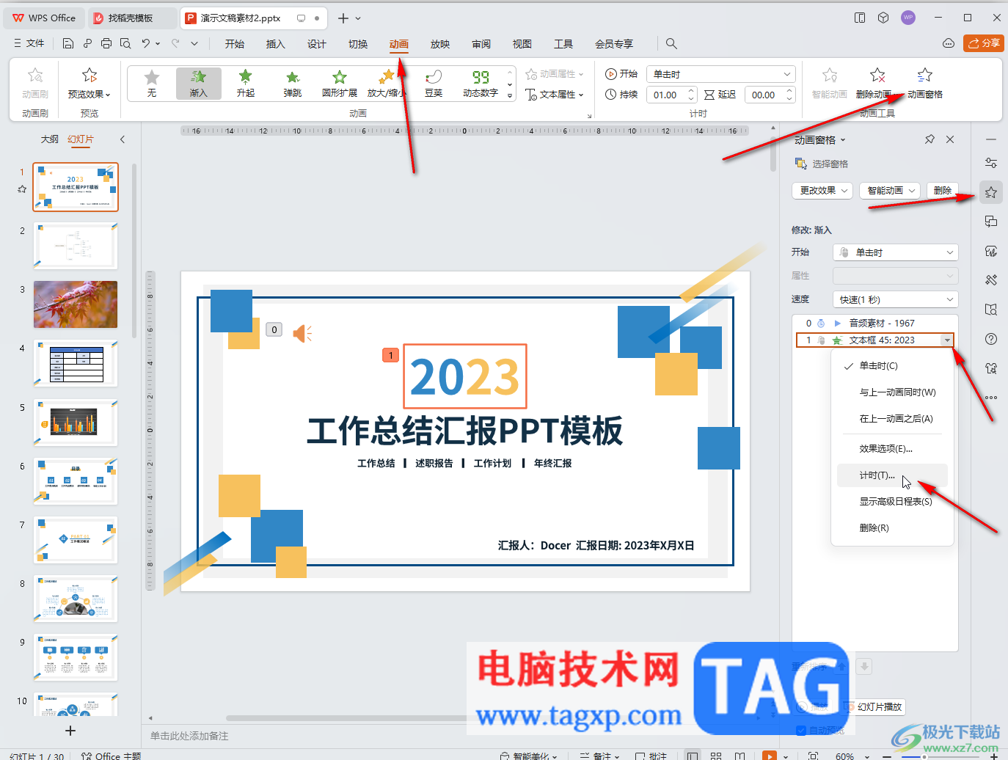Expand the animation effects gallery
1008x760 pixels.
(x=510, y=96)
